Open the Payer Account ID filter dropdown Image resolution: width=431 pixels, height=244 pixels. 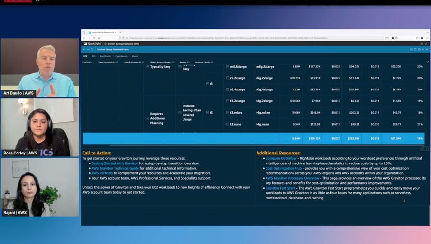point(108,62)
